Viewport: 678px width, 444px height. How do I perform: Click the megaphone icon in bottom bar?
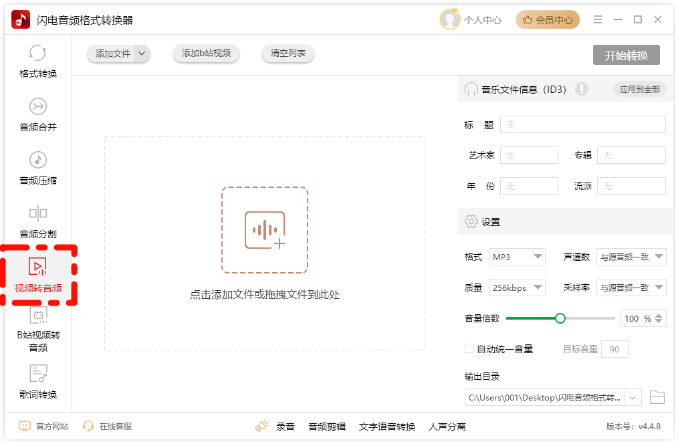point(262,426)
